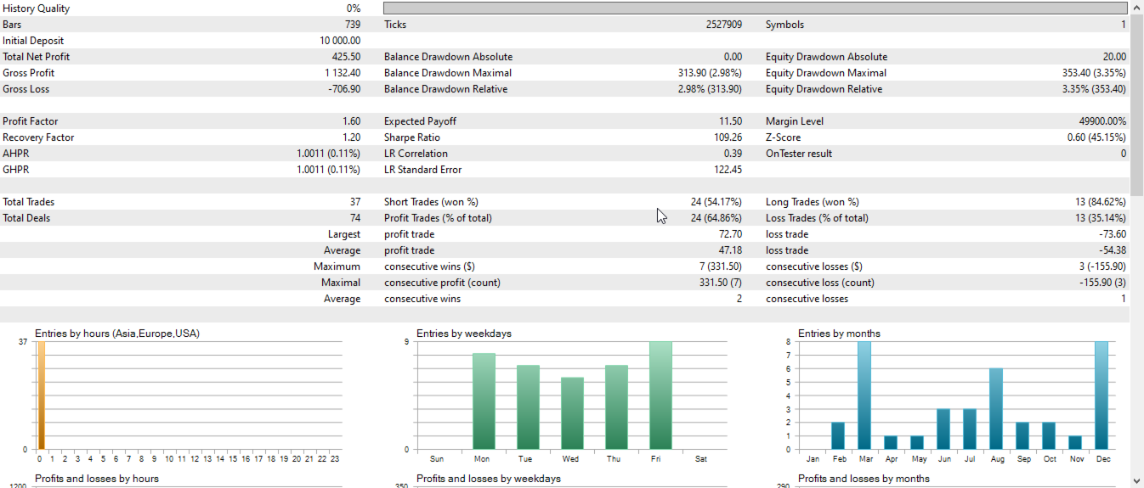Viewport: 1144px width, 488px height.
Task: Click the Dec bar in Entries by months
Action: [1102, 395]
